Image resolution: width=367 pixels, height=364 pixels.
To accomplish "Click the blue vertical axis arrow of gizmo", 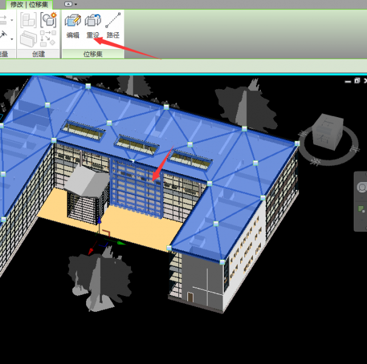I will pyautogui.click(x=99, y=220).
